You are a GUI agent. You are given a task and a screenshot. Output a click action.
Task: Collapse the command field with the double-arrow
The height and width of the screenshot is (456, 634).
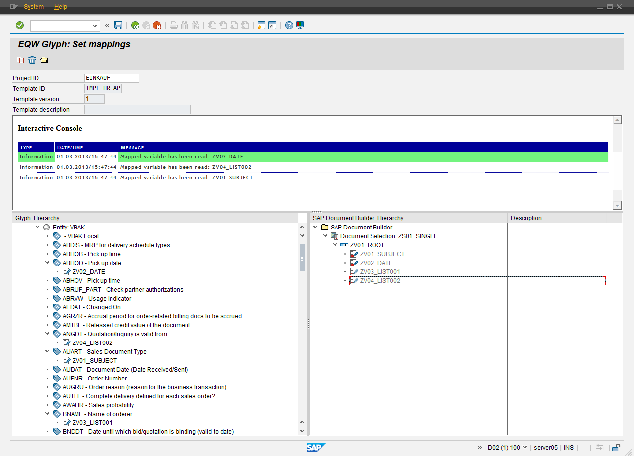[x=107, y=25]
